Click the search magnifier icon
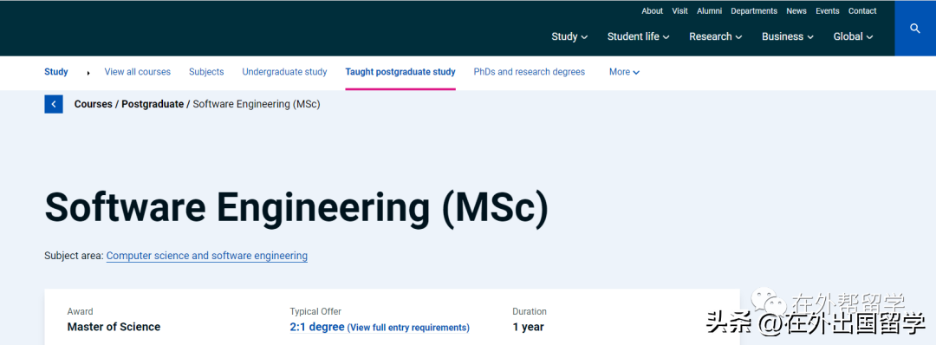The image size is (936, 345). [915, 29]
